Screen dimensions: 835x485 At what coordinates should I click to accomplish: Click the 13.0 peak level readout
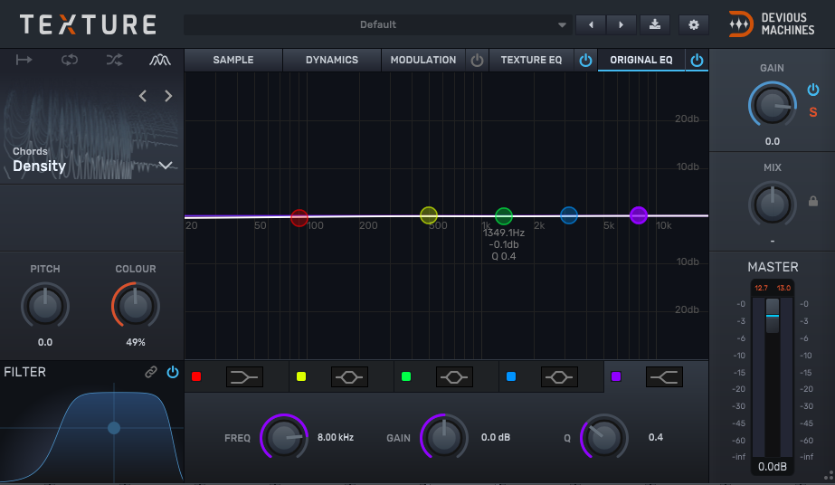(783, 288)
